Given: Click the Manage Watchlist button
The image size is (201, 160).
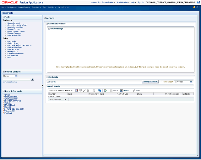Looking at the screenshot, I should [x=150, y=82].
